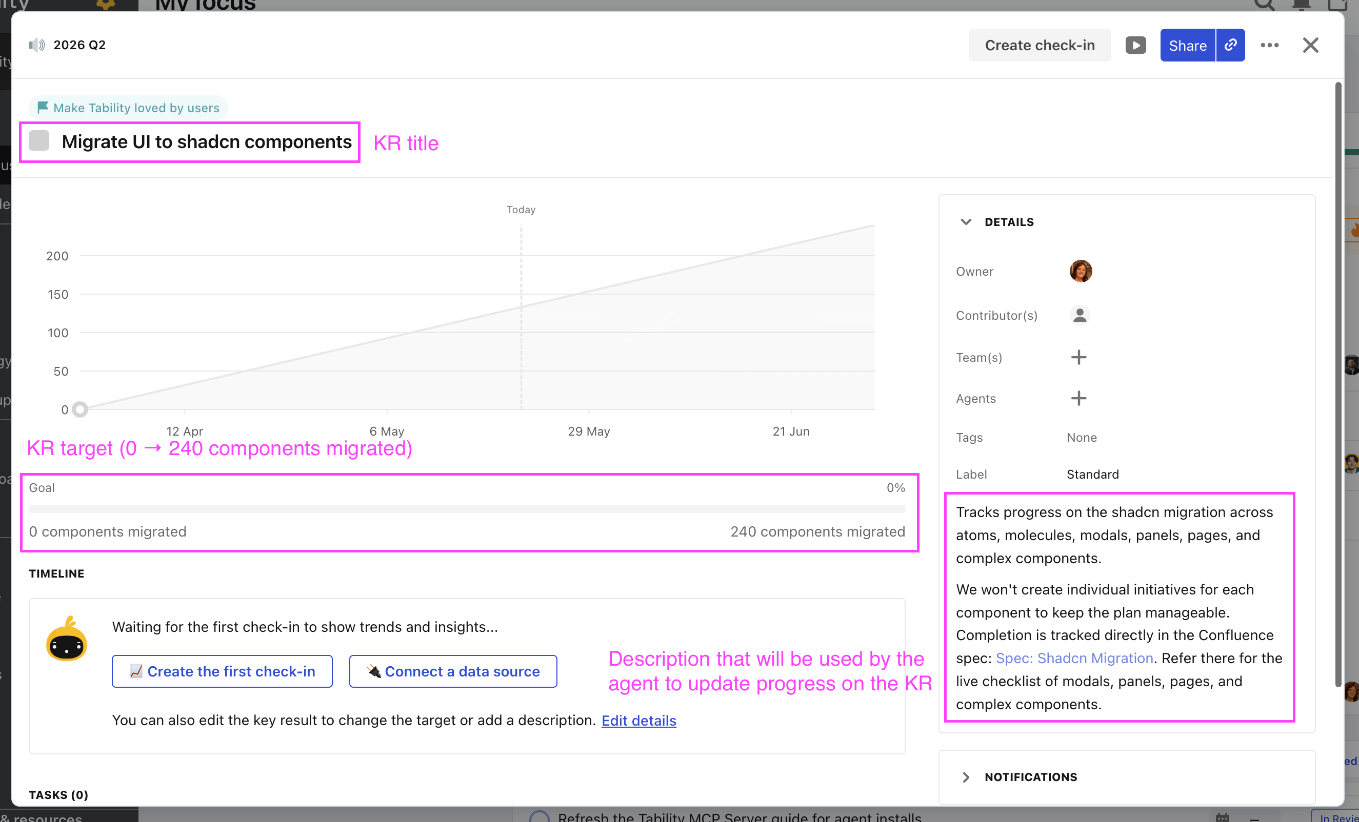Click the TASKS (0) heading
Image resolution: width=1359 pixels, height=822 pixels.
[x=58, y=794]
